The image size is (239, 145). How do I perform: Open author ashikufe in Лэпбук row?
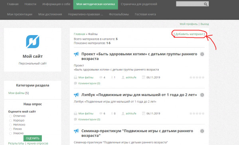click(131, 114)
